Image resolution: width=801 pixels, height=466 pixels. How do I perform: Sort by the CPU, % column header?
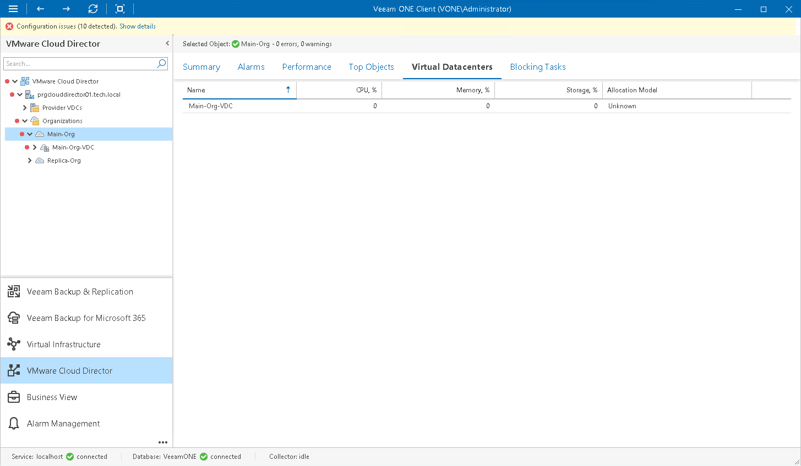[x=339, y=90]
